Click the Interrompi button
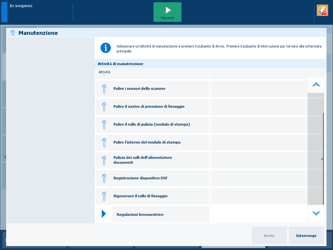333x250 pixels. 306,236
